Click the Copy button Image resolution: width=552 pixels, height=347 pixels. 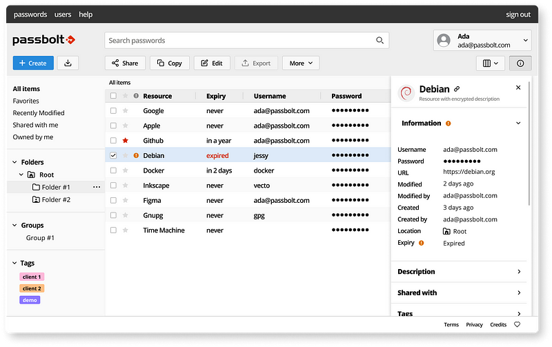tap(170, 63)
